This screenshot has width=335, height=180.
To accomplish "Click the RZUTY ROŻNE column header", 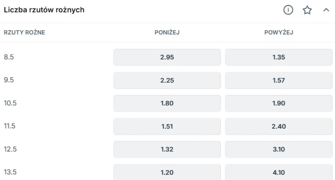I will click(24, 32).
